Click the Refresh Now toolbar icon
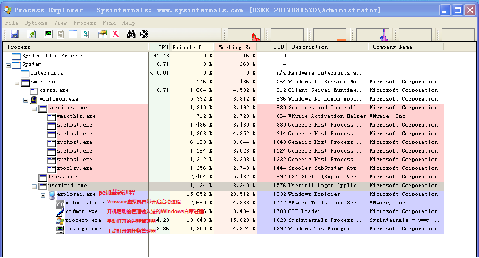Viewport: 479px width, 258px height. click(32, 34)
